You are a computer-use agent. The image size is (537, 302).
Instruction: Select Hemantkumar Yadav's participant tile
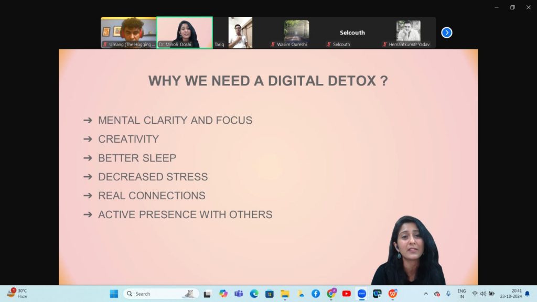tap(408, 33)
